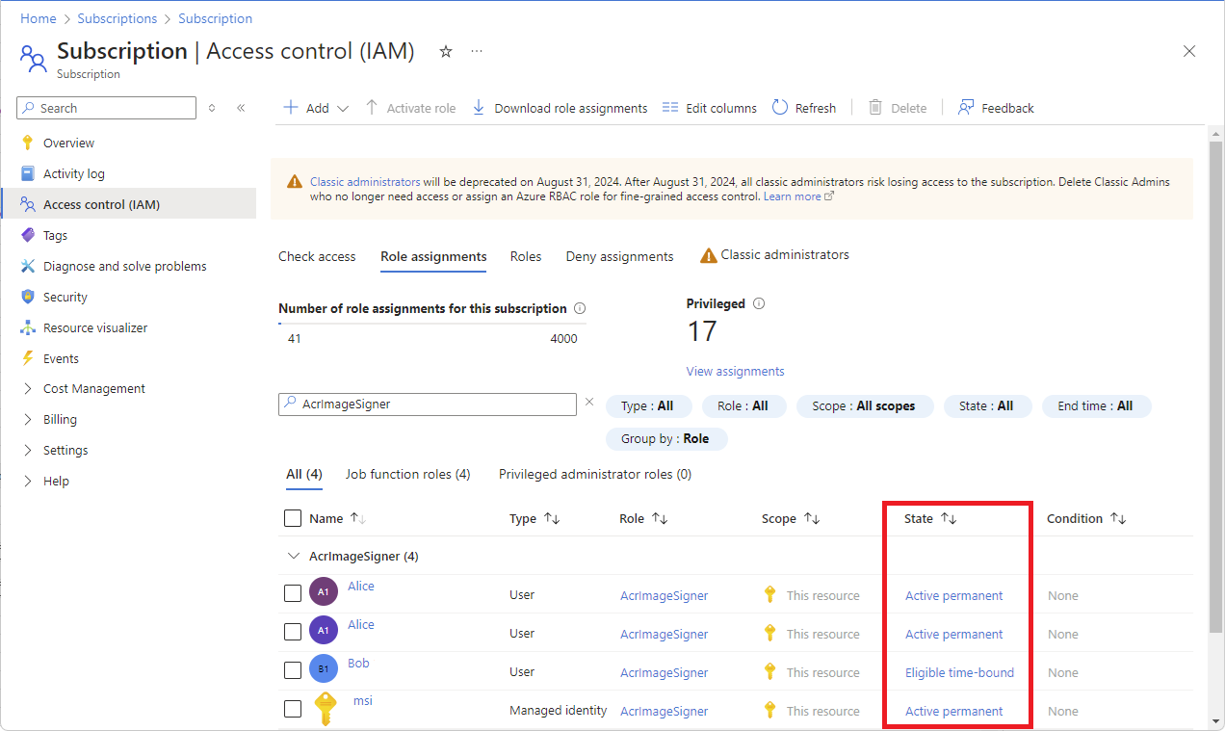This screenshot has height=731, width=1225.
Task: Expand Cost Management in sidebar
Action: [x=28, y=388]
